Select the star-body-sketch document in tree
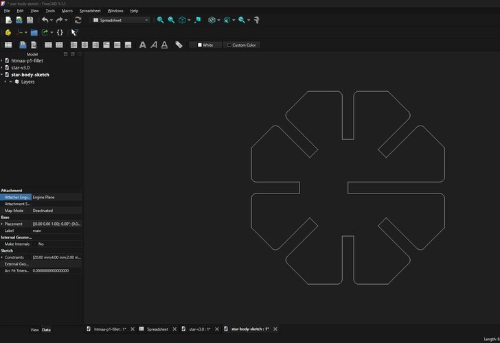Screen dimensions: 500x343 (30, 75)
